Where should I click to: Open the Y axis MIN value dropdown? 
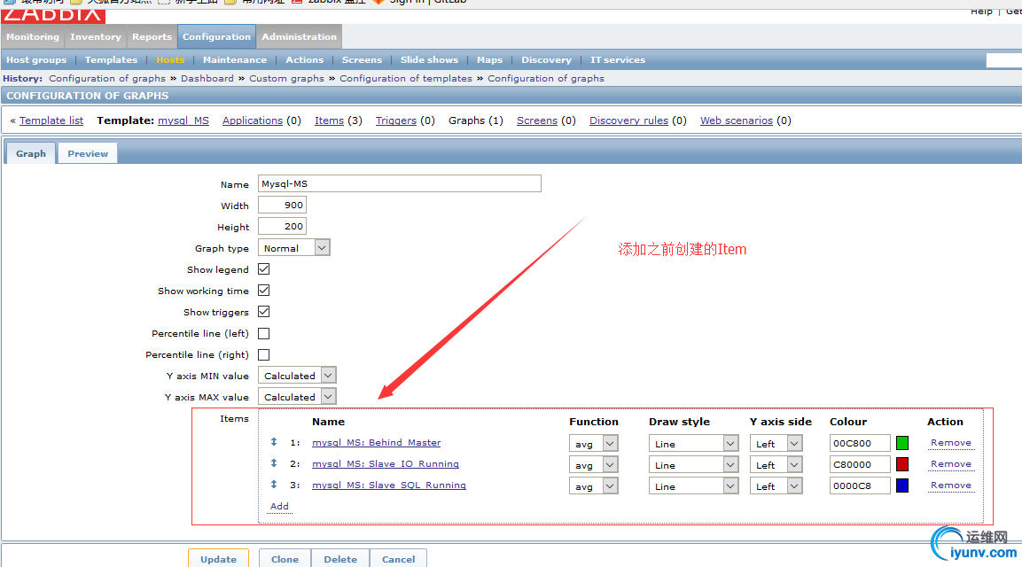coord(297,376)
